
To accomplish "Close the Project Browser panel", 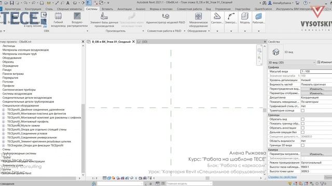I will [83, 41].
